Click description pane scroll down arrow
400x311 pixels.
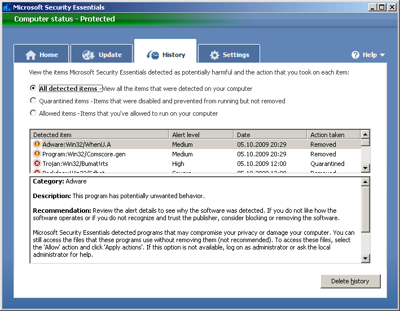click(x=366, y=258)
